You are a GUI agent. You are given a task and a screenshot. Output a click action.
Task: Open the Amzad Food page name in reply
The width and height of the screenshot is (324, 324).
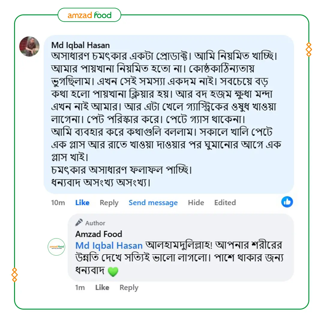click(99, 234)
